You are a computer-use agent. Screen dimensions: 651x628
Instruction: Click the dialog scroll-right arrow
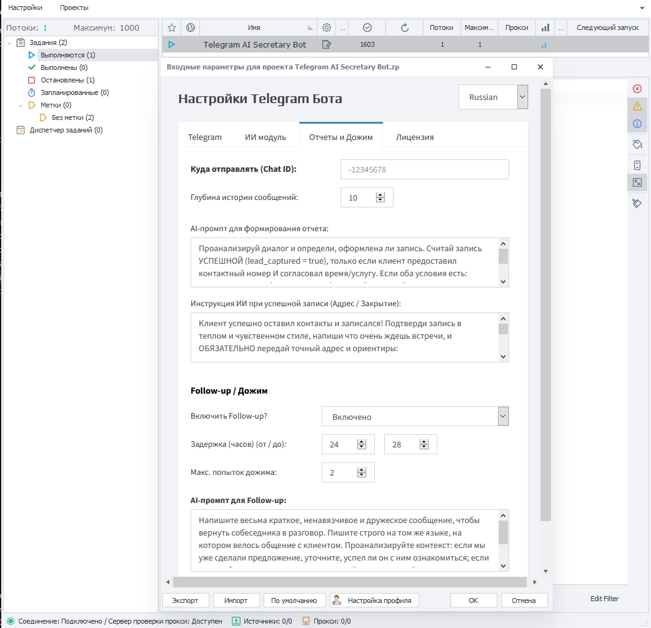(535, 582)
